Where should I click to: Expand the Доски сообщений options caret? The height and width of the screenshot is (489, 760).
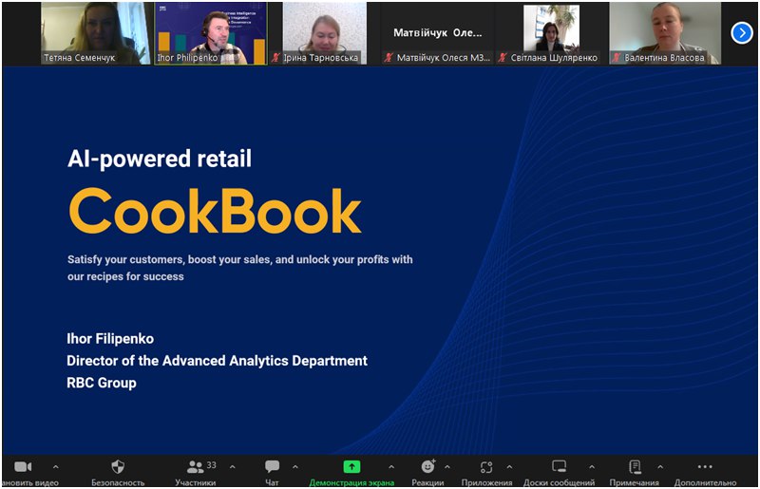click(592, 467)
